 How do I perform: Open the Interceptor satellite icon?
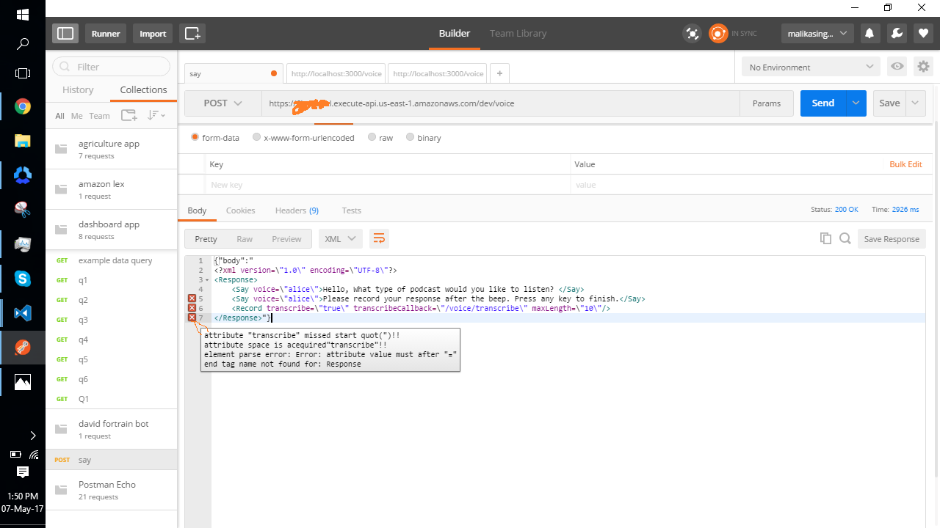point(692,33)
